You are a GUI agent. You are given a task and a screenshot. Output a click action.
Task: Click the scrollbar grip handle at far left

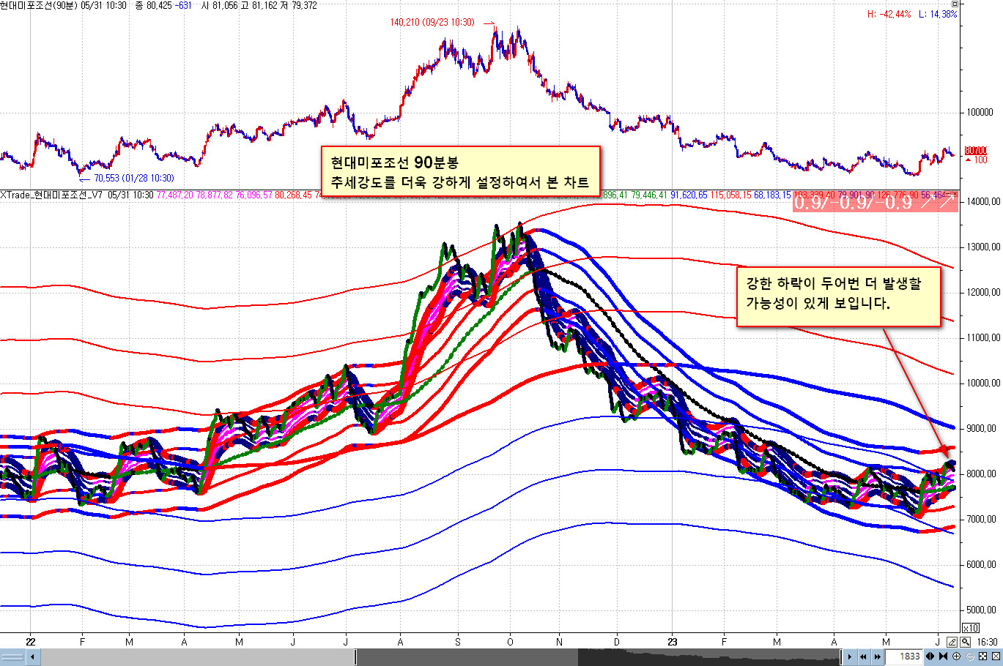coord(12,657)
